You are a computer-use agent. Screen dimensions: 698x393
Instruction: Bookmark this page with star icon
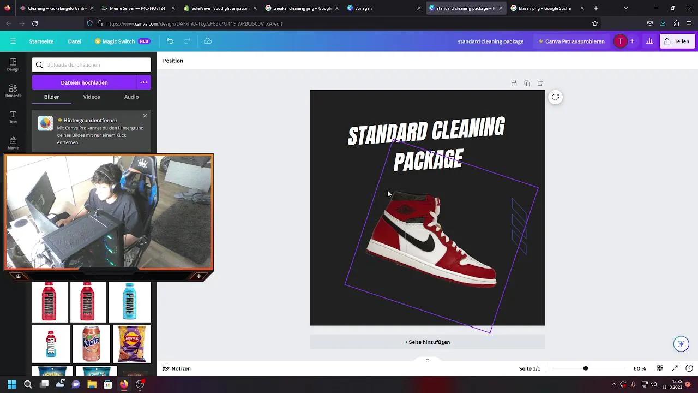click(x=595, y=23)
